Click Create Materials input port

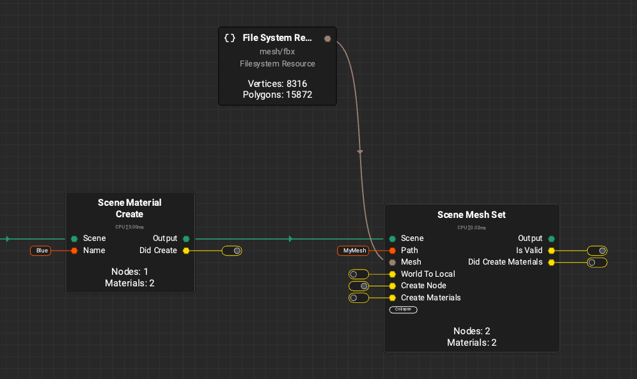[393, 298]
